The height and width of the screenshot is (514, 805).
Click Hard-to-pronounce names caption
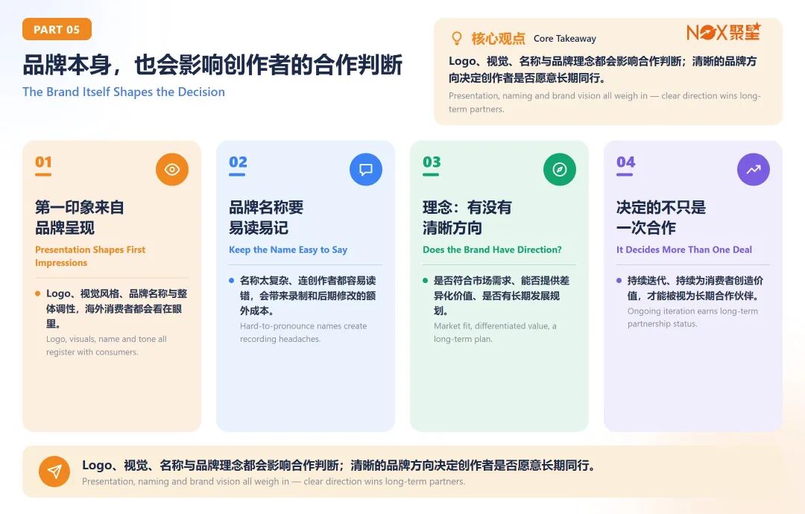[303, 332]
